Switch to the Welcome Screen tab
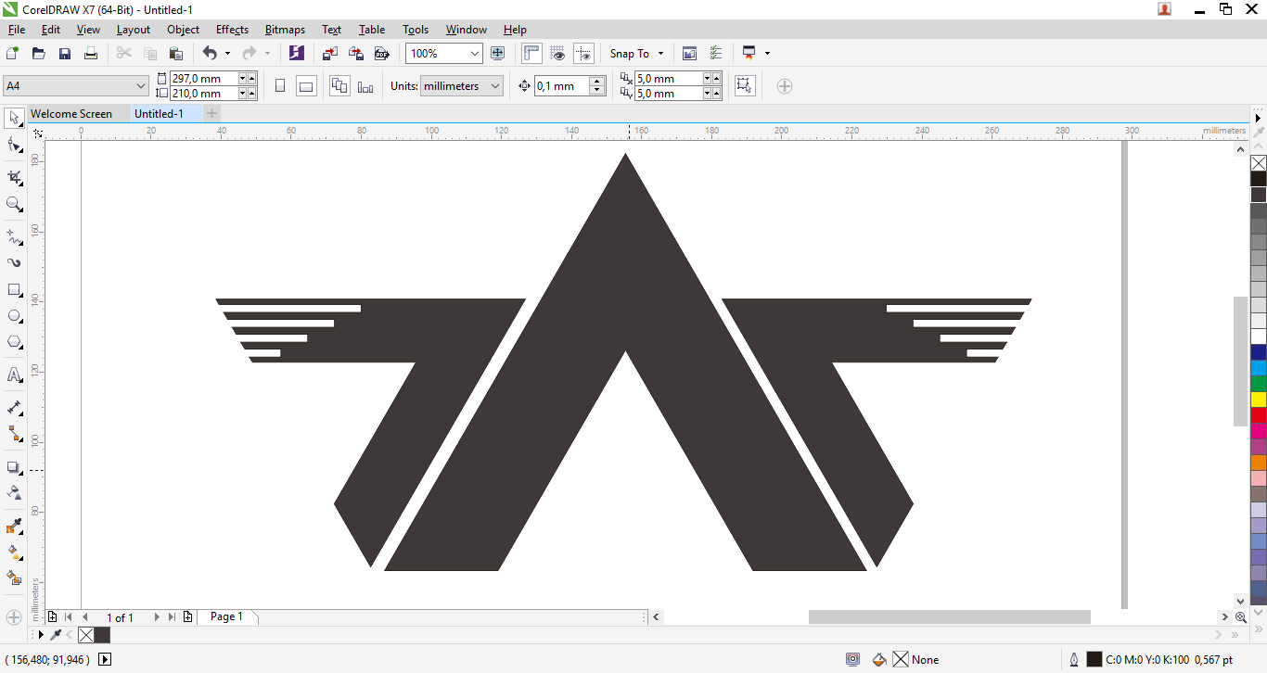 tap(74, 113)
